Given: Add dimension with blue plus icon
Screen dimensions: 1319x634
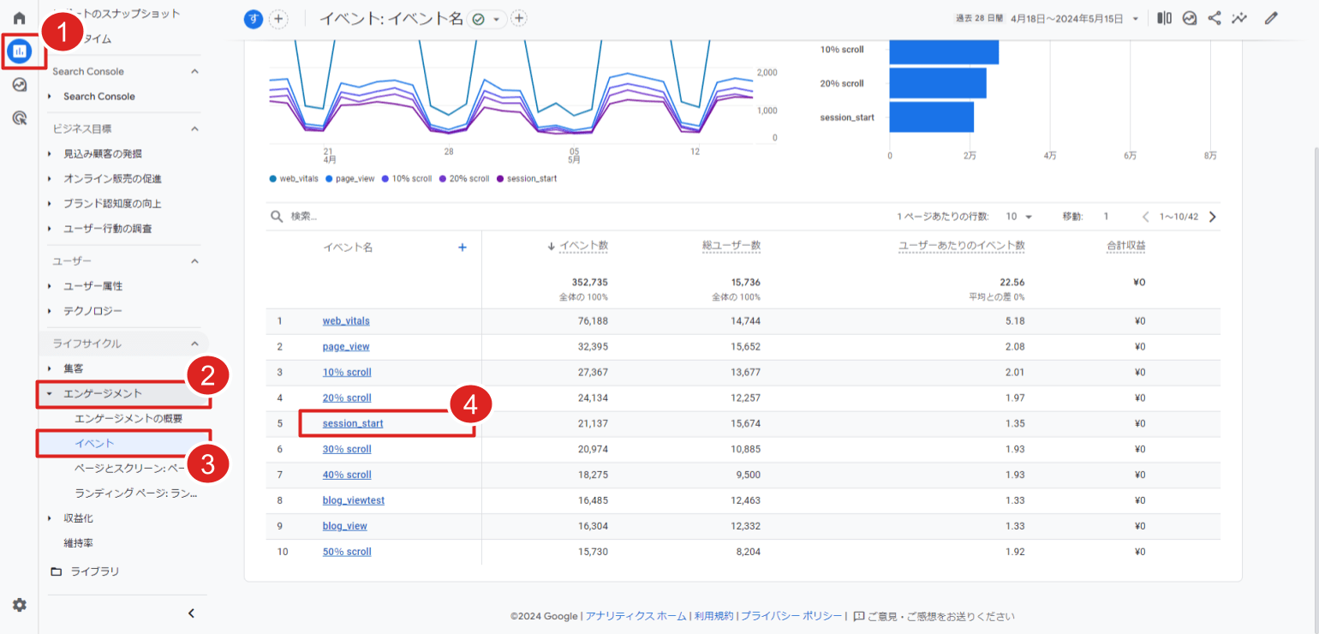Looking at the screenshot, I should pos(463,247).
